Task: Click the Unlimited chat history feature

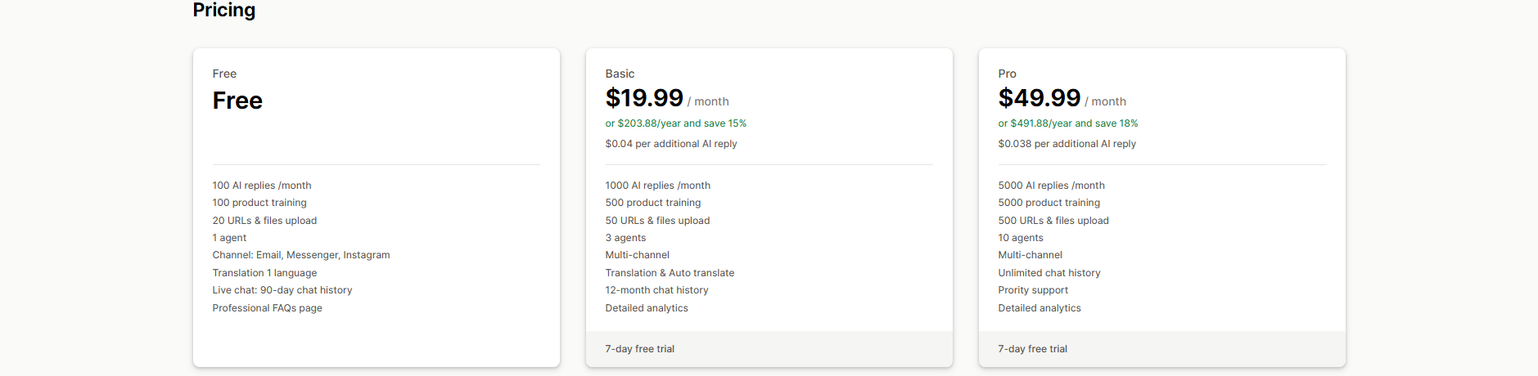Action: 1049,273
